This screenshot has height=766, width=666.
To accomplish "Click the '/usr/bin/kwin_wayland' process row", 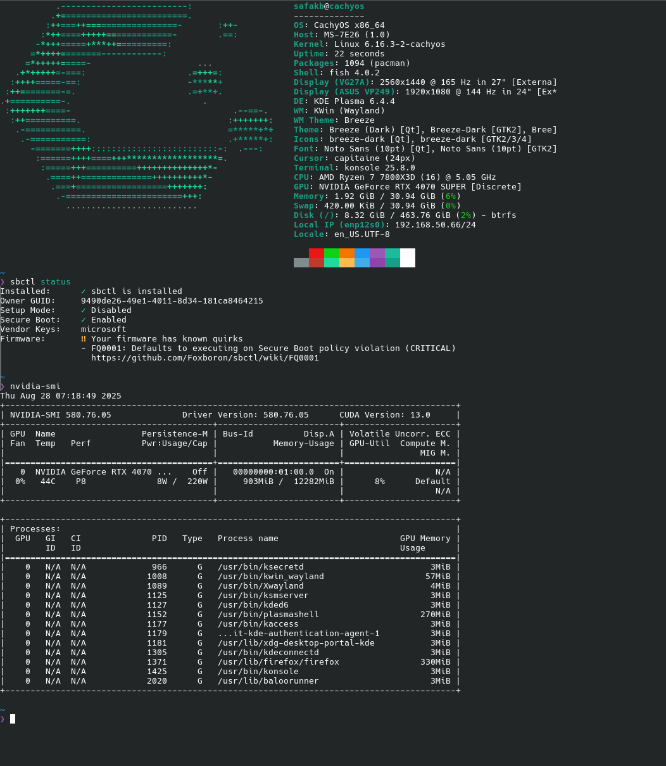I will point(230,577).
